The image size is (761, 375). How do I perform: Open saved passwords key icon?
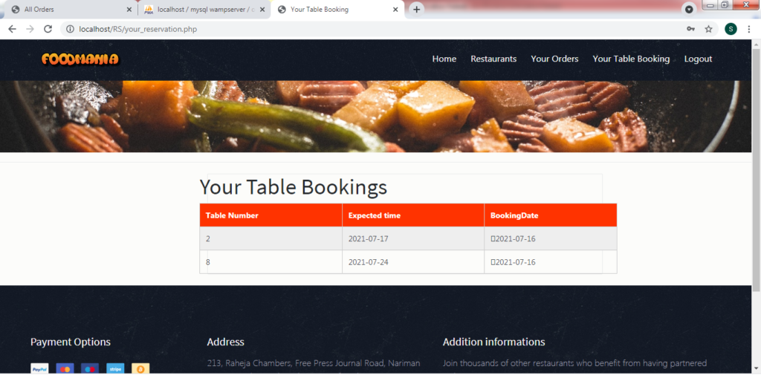tap(690, 29)
